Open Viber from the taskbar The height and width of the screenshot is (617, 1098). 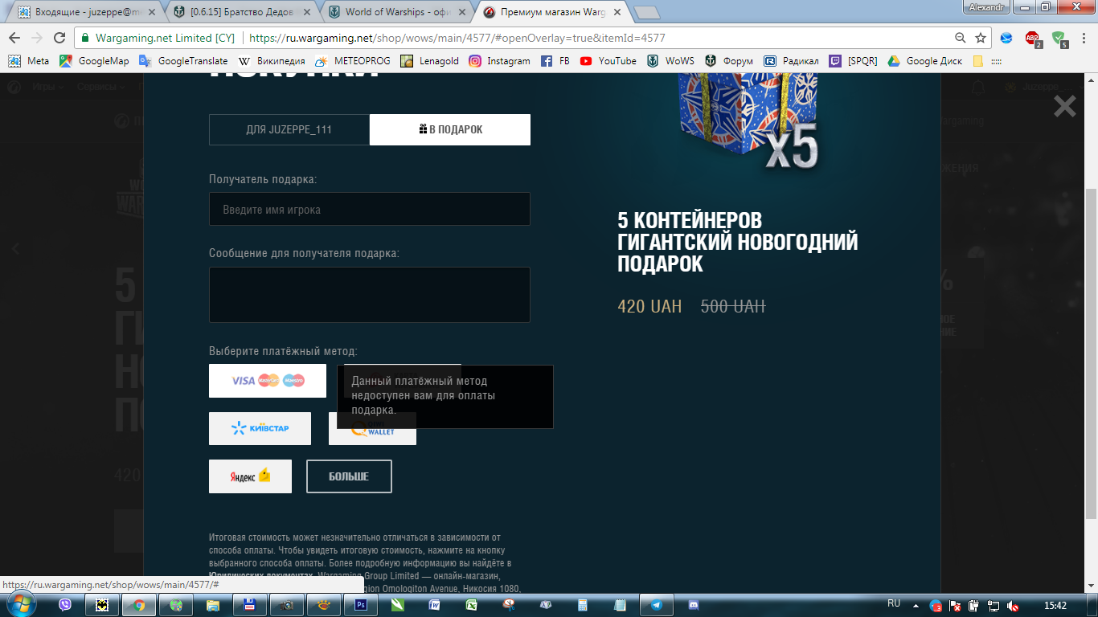pyautogui.click(x=65, y=605)
